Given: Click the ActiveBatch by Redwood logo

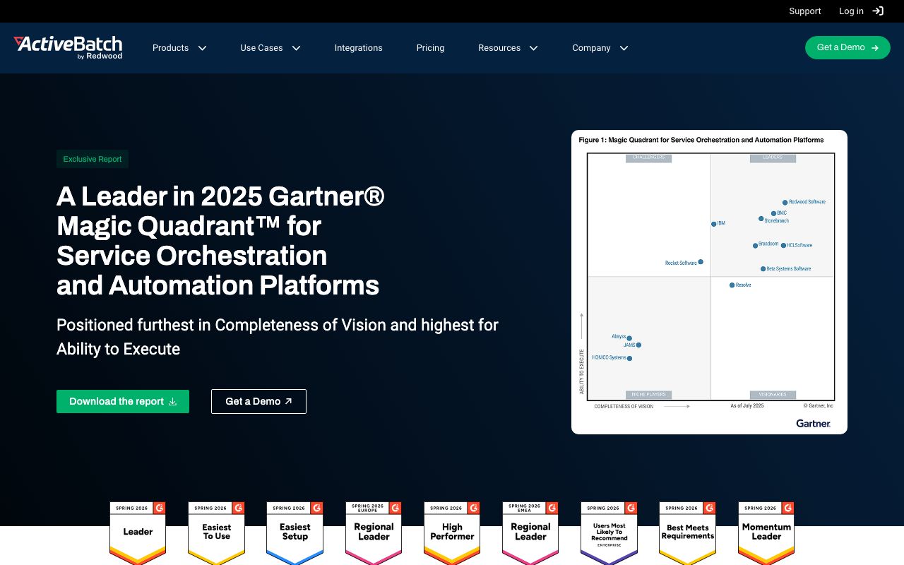Looking at the screenshot, I should point(68,47).
